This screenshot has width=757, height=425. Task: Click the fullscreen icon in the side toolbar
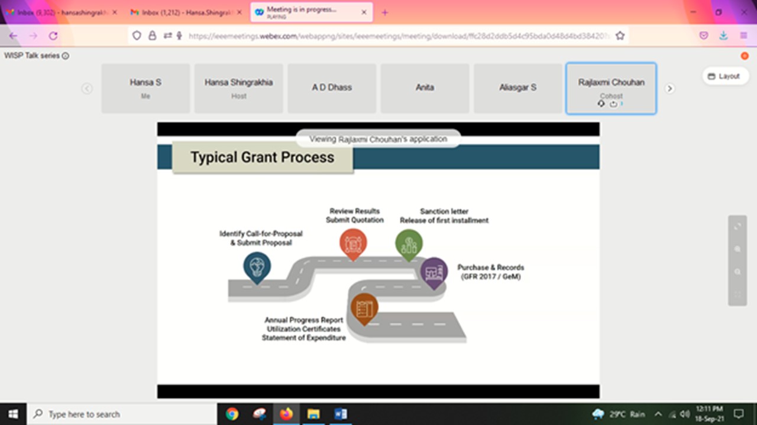[737, 227]
